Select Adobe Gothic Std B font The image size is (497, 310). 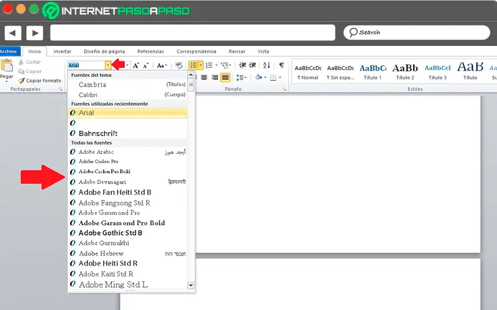click(128, 233)
